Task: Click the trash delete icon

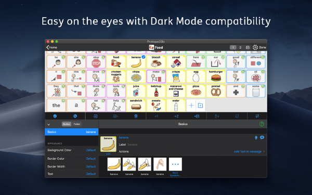Action: point(136,116)
